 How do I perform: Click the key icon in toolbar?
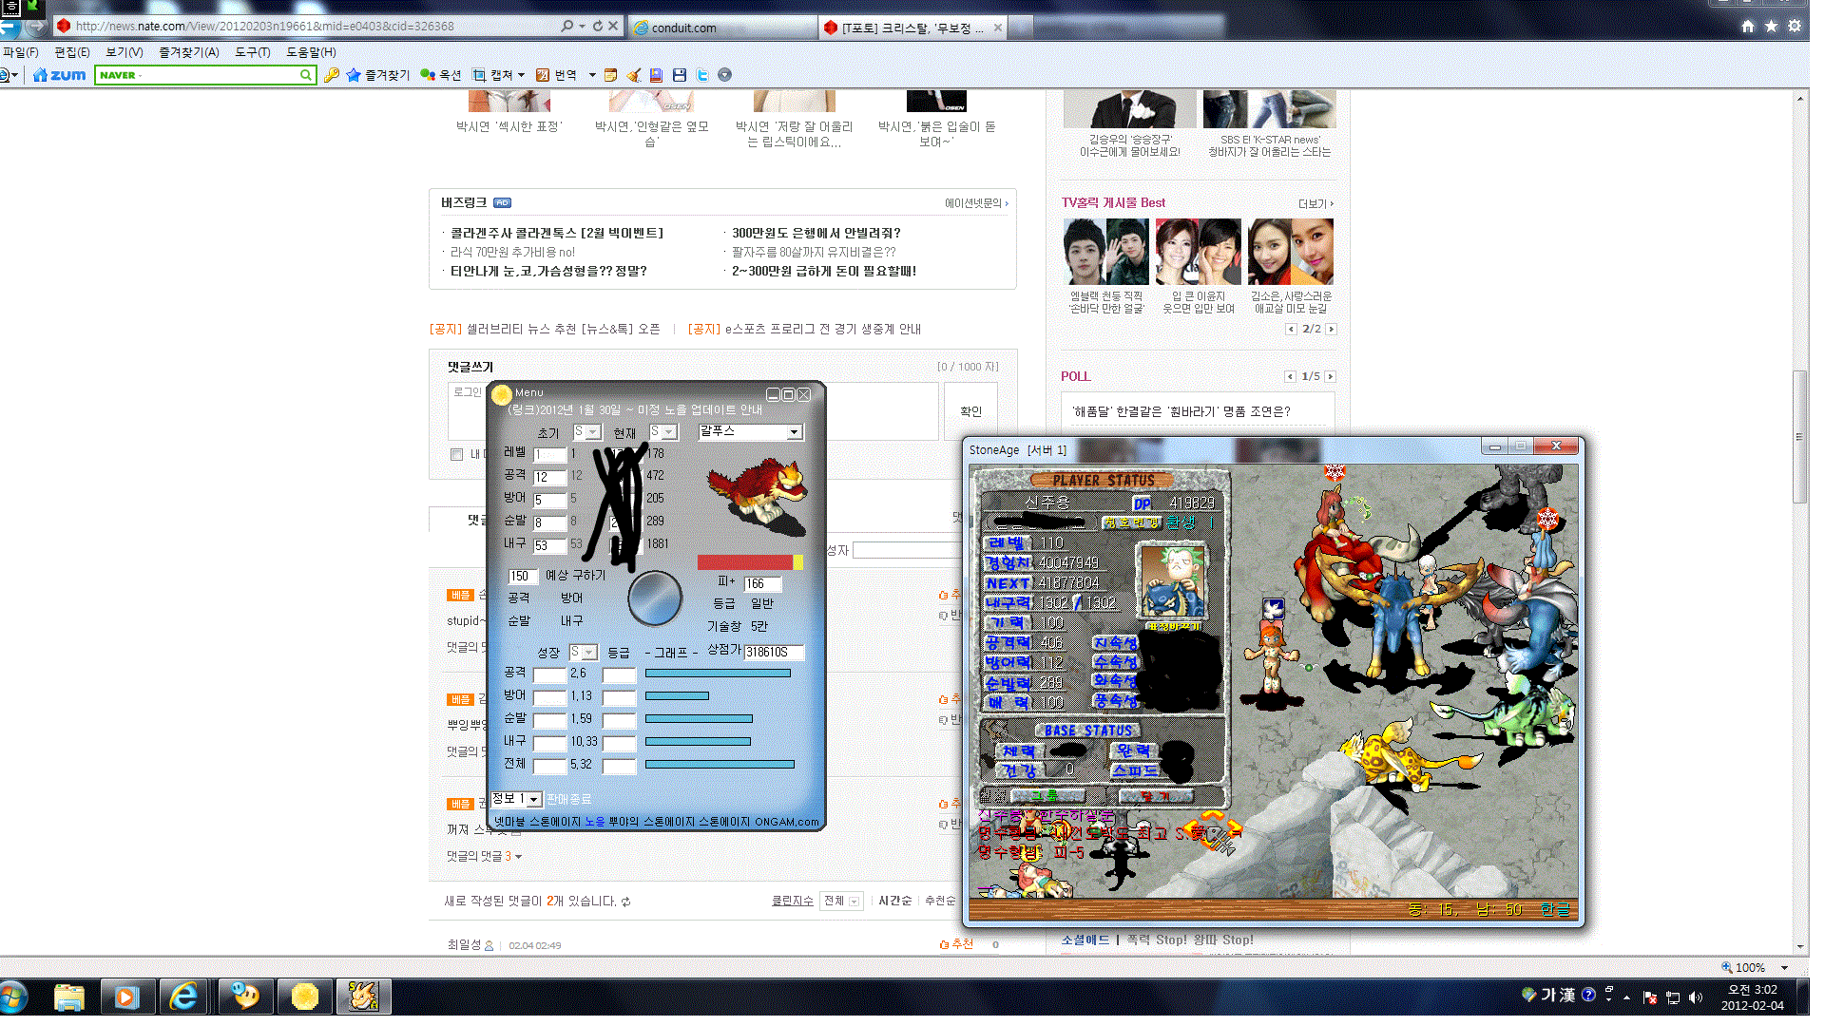point(332,75)
